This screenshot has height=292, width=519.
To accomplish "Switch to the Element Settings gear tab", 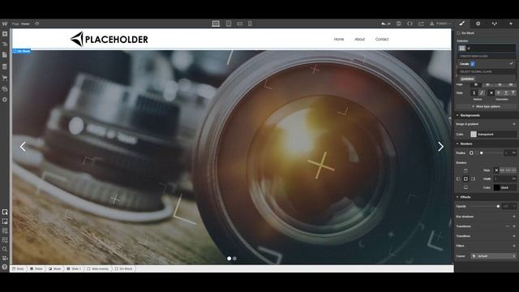I will tap(478, 24).
